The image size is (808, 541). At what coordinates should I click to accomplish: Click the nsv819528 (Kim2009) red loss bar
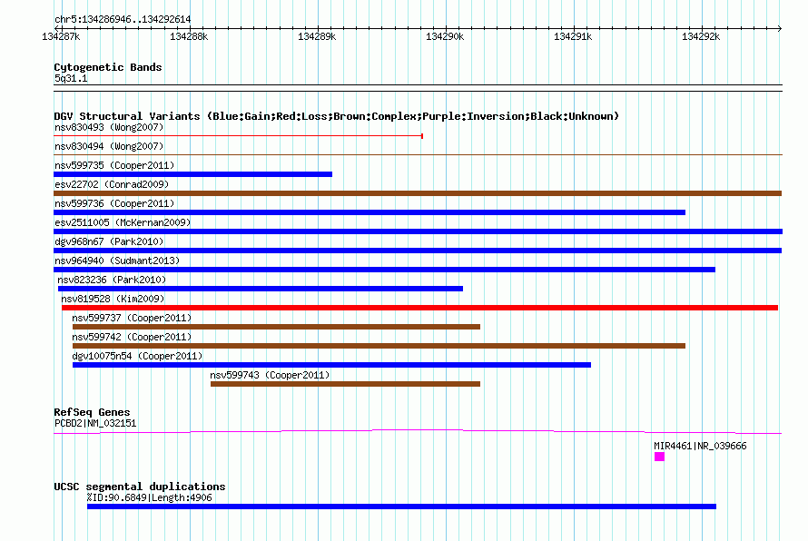click(x=420, y=308)
